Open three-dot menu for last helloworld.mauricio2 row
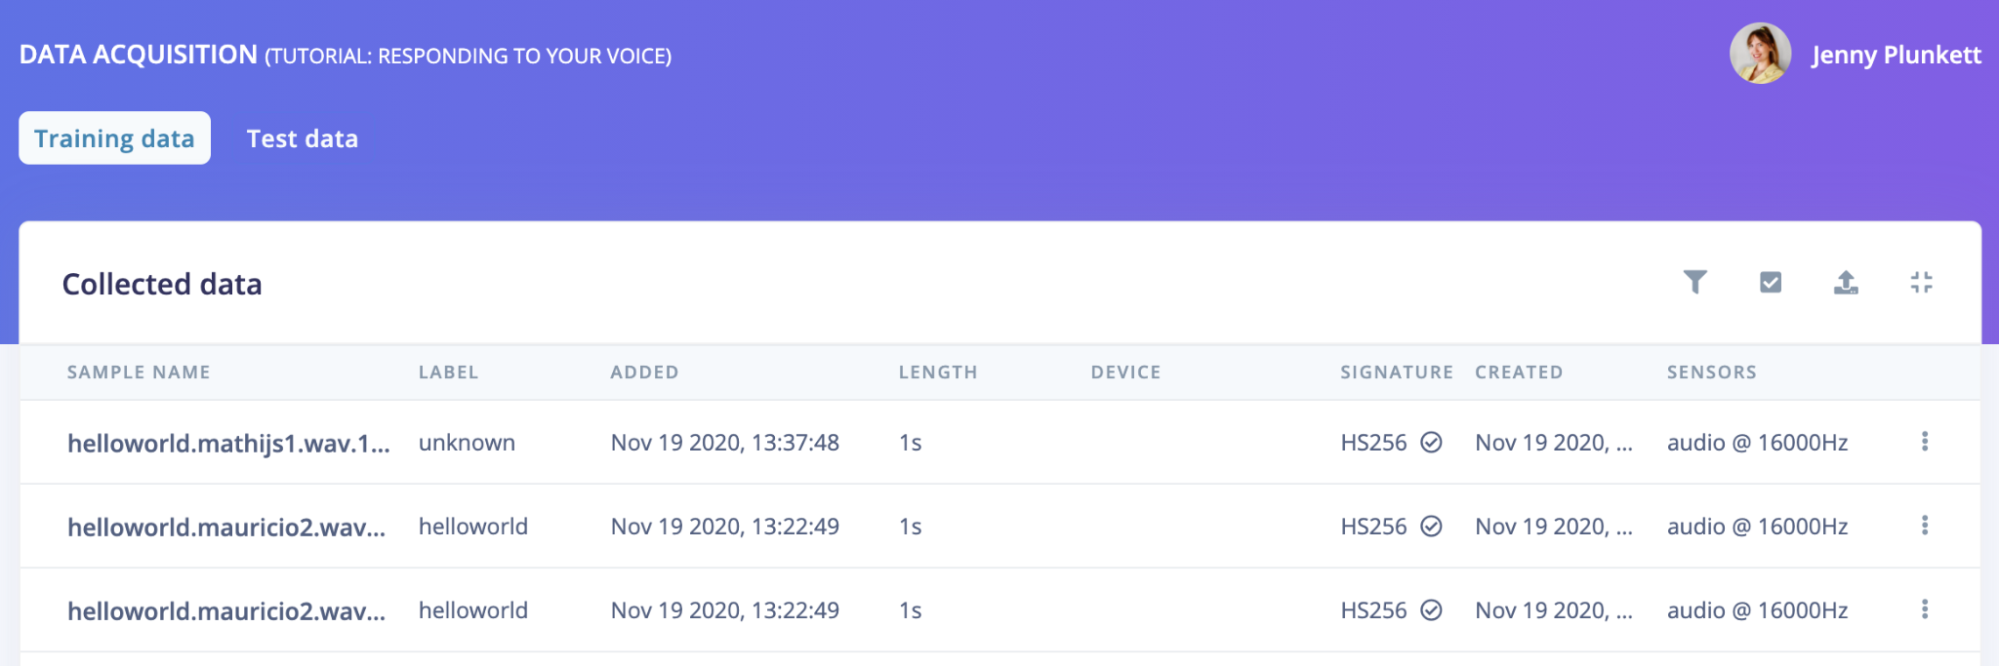The image size is (1999, 666). click(x=1925, y=609)
